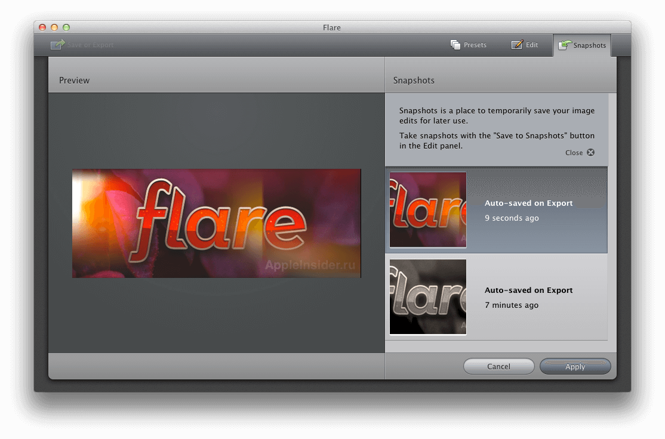The image size is (665, 439).
Task: Click the Snapshots panel header
Action: 414,80
